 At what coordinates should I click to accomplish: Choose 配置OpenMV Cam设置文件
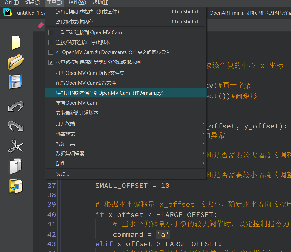126,83
